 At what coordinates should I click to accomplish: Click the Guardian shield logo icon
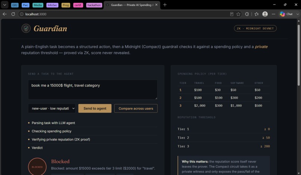tap(26, 28)
